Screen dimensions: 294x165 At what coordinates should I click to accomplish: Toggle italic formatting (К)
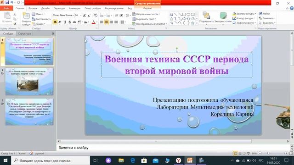coord(60,22)
